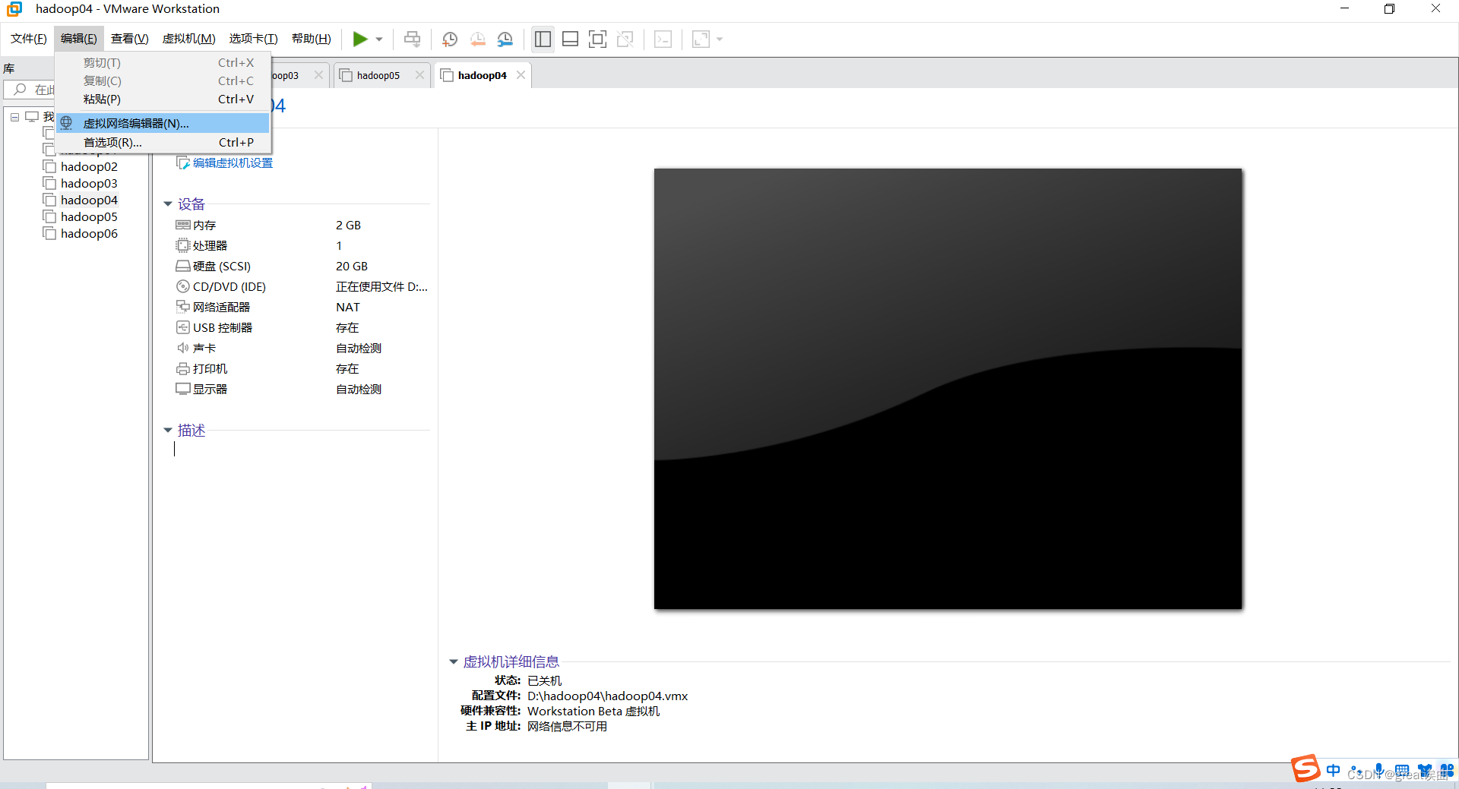
Task: Click the 内存 memory device icon
Action: (182, 225)
